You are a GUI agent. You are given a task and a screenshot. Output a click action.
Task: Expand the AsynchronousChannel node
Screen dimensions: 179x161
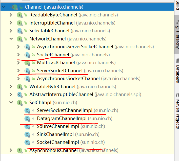click(x=11, y=150)
